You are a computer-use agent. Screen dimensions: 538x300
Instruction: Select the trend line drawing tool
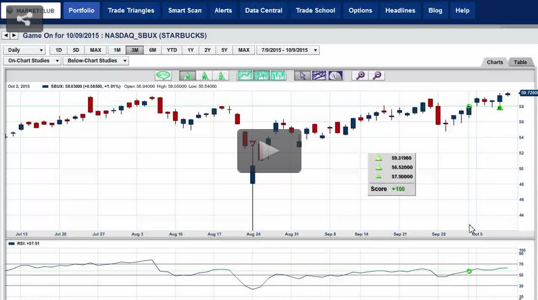click(x=319, y=76)
